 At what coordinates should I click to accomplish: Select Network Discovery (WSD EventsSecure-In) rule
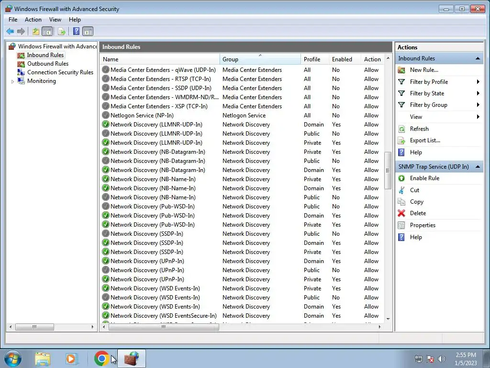tap(242, 316)
